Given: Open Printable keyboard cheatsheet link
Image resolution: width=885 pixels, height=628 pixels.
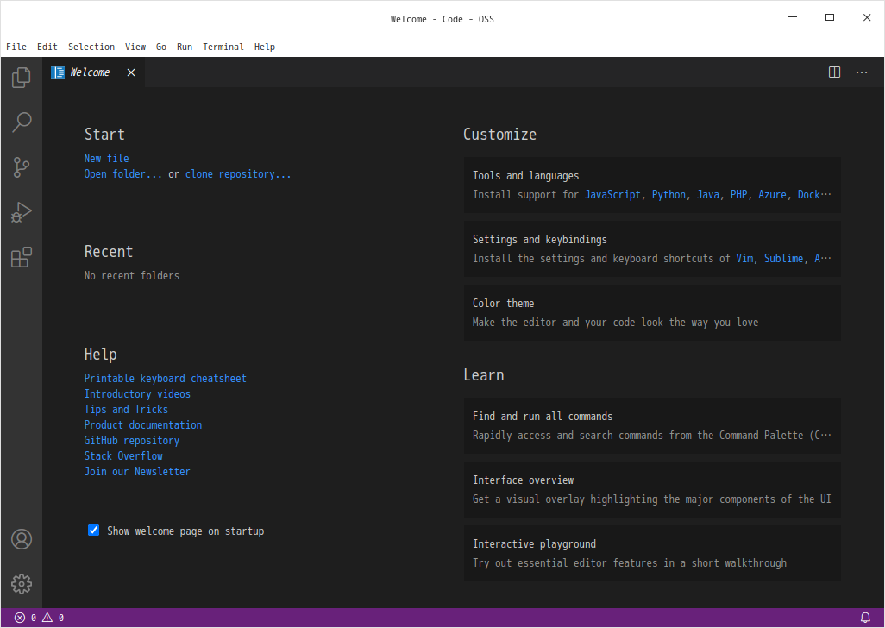Looking at the screenshot, I should [166, 379].
